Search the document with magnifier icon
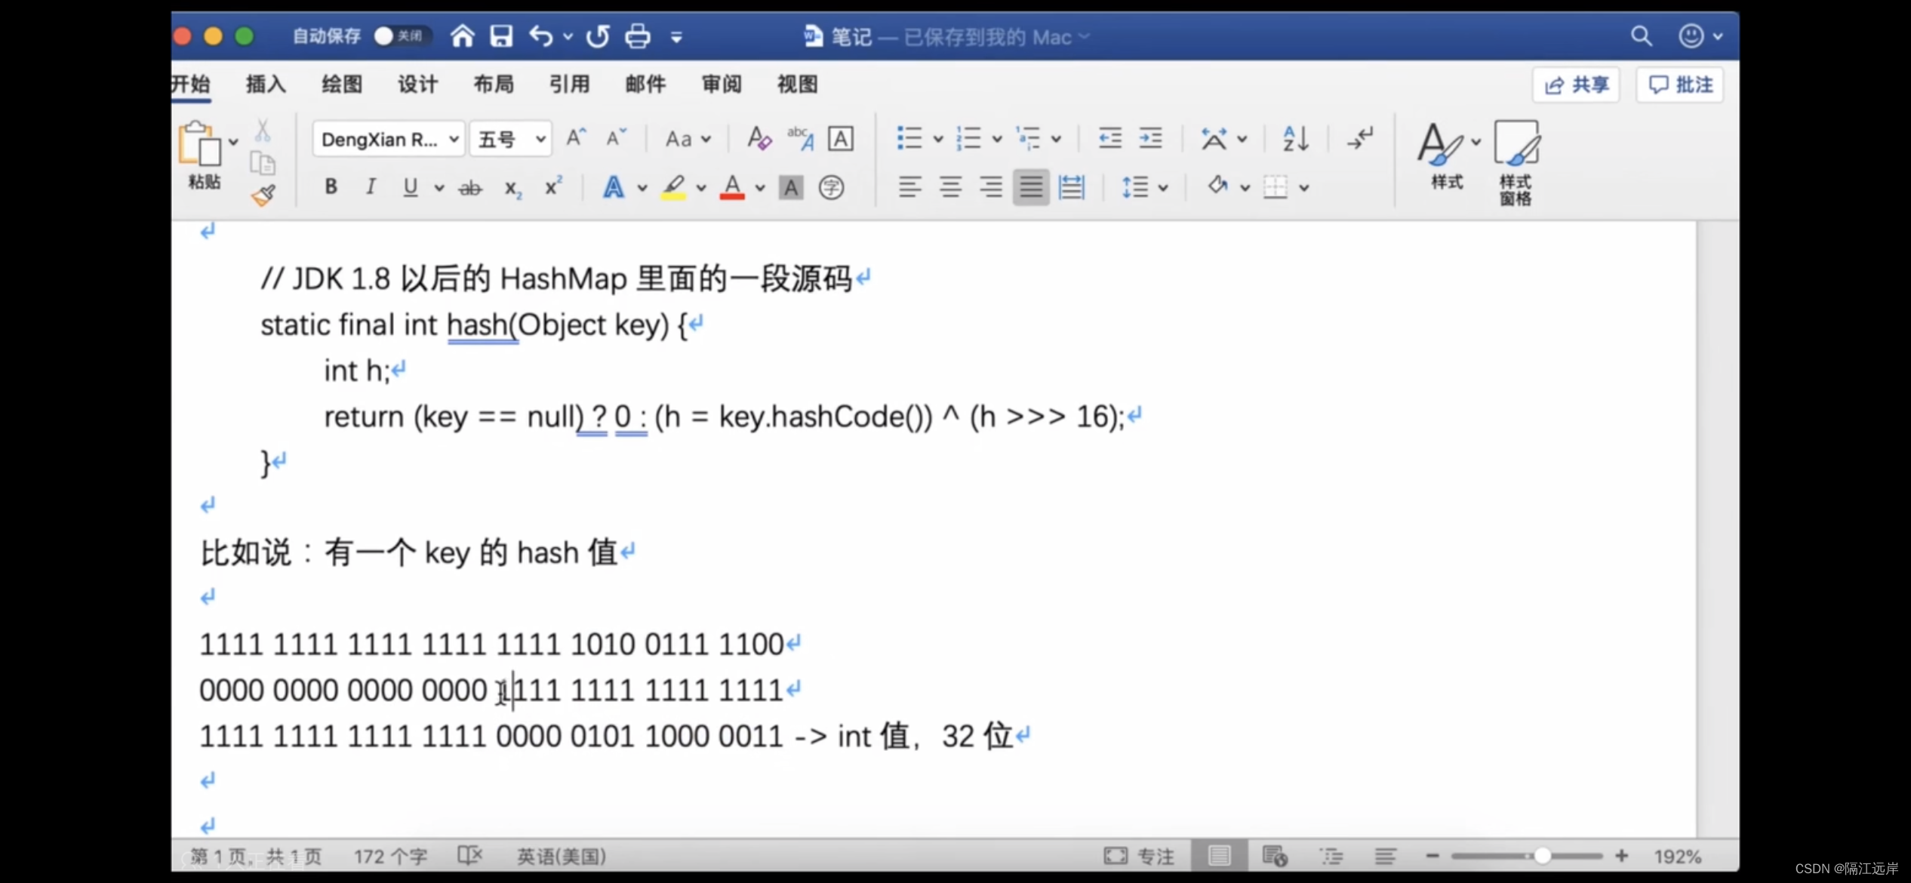This screenshot has height=883, width=1911. 1641,35
